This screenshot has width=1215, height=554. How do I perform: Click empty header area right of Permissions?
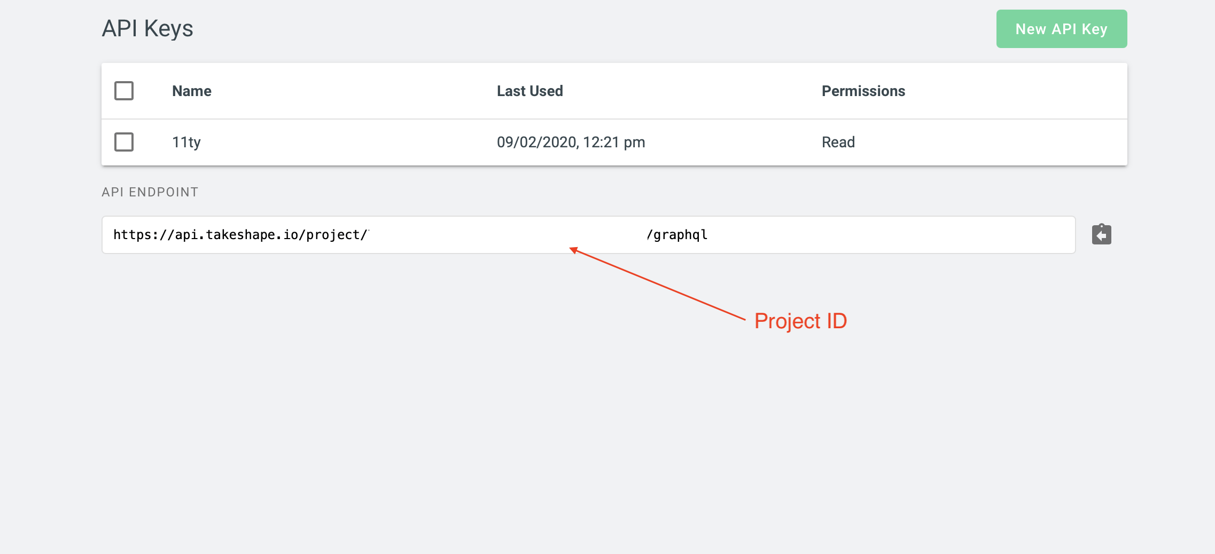1015,91
